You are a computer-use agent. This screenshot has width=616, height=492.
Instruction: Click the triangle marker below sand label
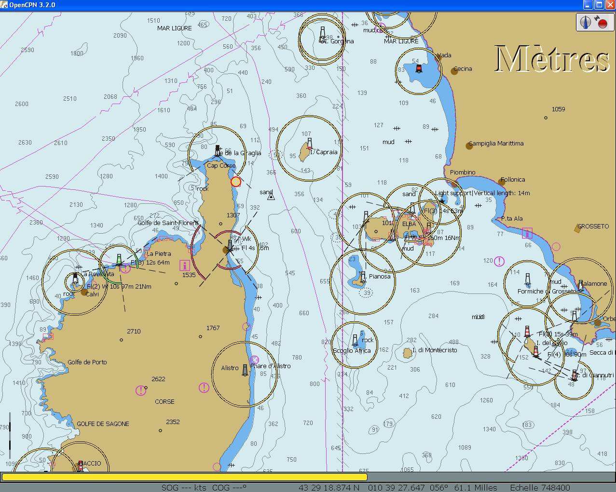point(271,197)
